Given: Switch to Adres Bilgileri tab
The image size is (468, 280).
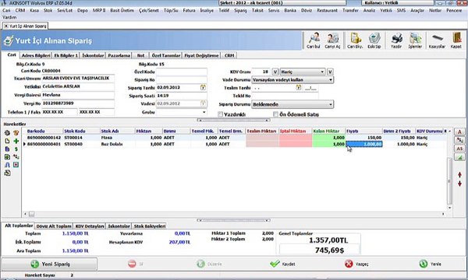Looking at the screenshot, I should point(36,55).
